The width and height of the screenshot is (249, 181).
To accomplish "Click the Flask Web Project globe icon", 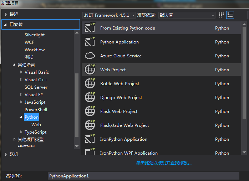I will click(x=90, y=111).
